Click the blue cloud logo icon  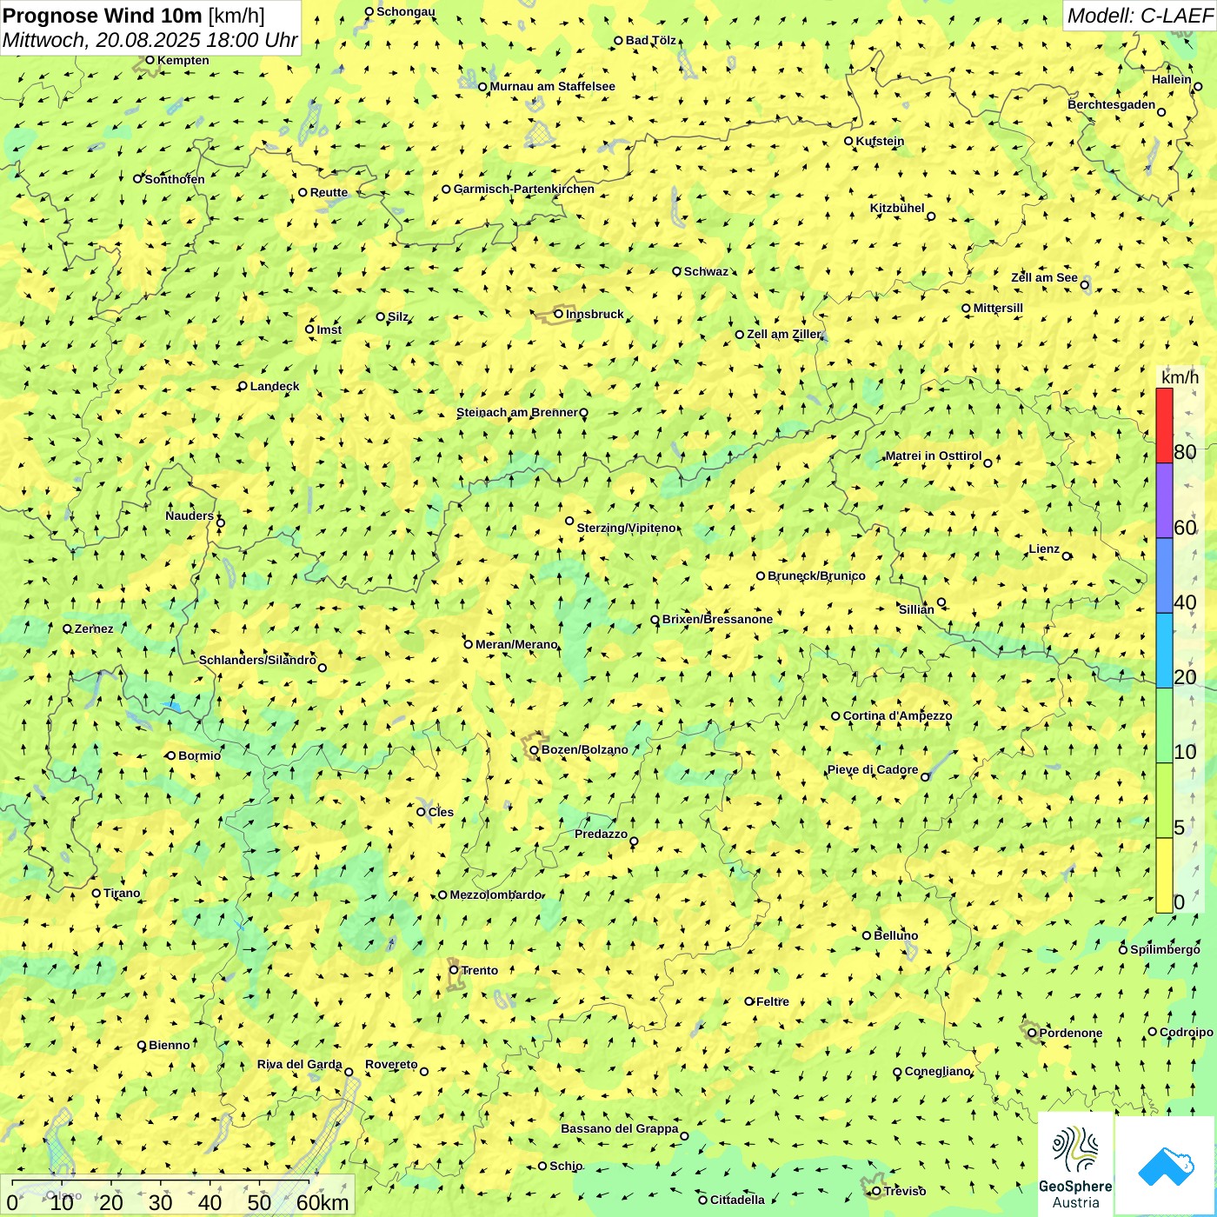[x=1166, y=1166]
